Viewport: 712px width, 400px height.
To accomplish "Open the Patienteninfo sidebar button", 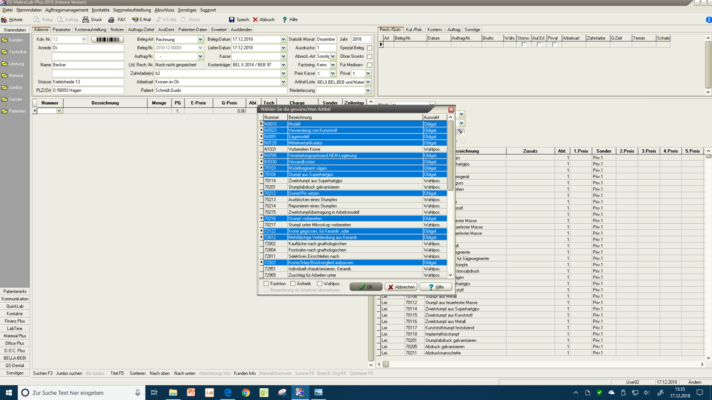I will pyautogui.click(x=15, y=291).
